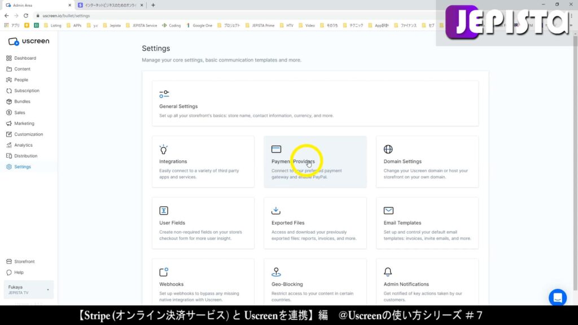Image resolution: width=578 pixels, height=325 pixels.
Task: Open the App設計 bookmark folder
Action: pos(378,25)
